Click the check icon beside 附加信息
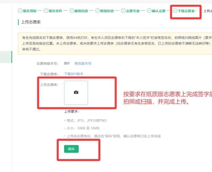The height and width of the screenshot is (172, 212). tap(98, 11)
